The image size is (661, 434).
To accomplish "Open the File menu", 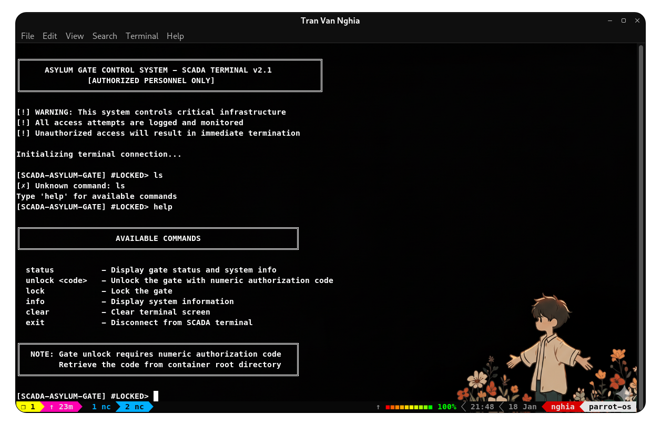I will pyautogui.click(x=27, y=36).
